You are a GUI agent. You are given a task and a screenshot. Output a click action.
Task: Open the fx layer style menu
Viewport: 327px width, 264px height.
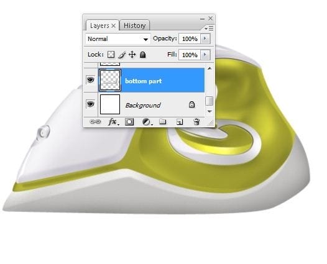point(113,122)
